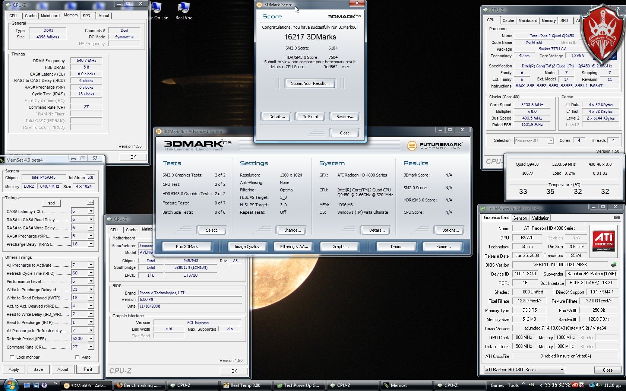
Task: Click the Options button in 3DMark06 Results
Action: [x=450, y=230]
